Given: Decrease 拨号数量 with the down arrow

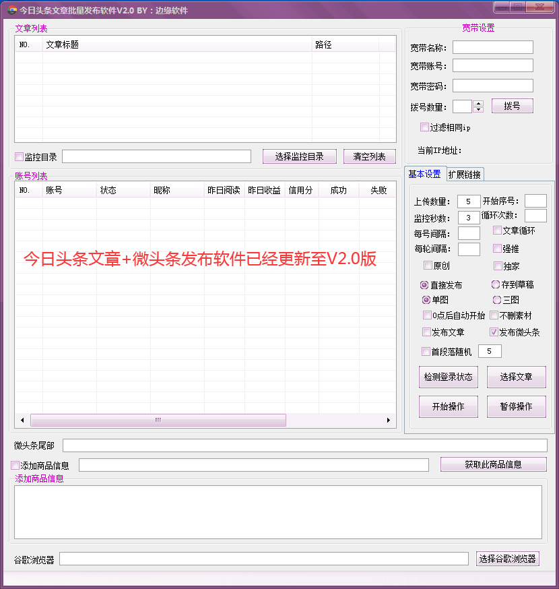Looking at the screenshot, I should pyautogui.click(x=478, y=110).
